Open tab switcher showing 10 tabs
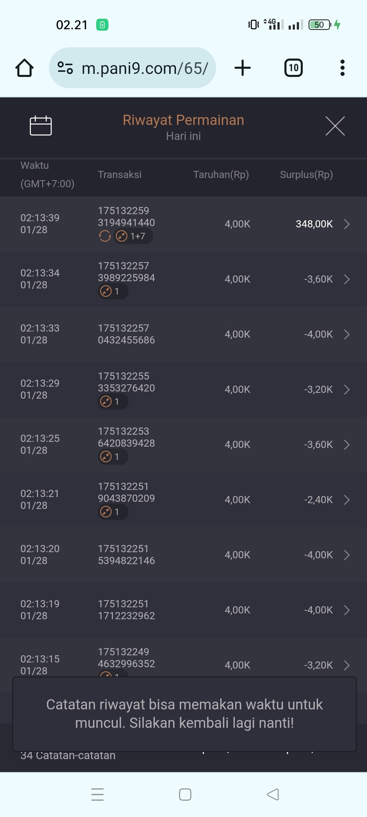This screenshot has width=367, height=817. (x=294, y=68)
